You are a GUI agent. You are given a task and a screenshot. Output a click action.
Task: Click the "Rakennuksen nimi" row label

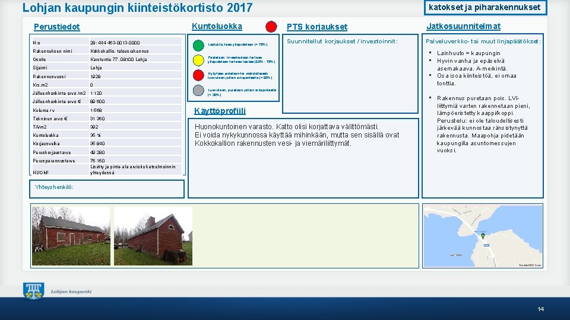click(52, 51)
